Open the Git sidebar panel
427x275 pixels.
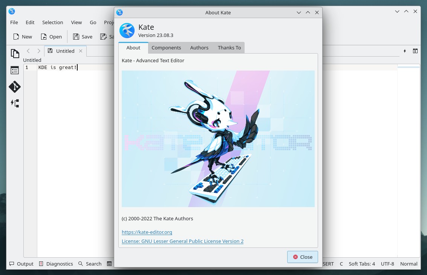pos(15,87)
